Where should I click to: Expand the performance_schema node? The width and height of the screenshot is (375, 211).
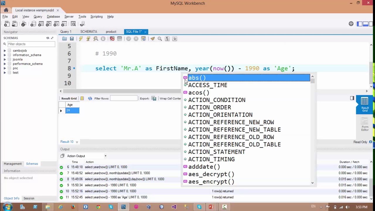[5, 64]
